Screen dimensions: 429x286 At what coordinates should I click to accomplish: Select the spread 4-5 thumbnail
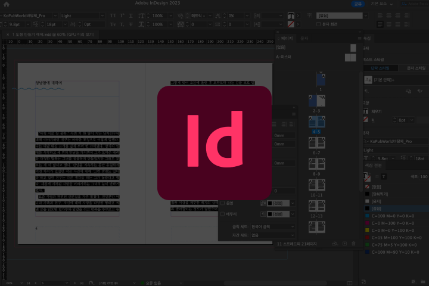coord(317,122)
